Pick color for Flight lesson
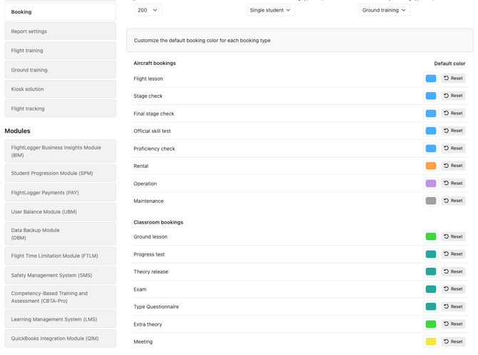This screenshot has height=355, width=478. pyautogui.click(x=431, y=79)
